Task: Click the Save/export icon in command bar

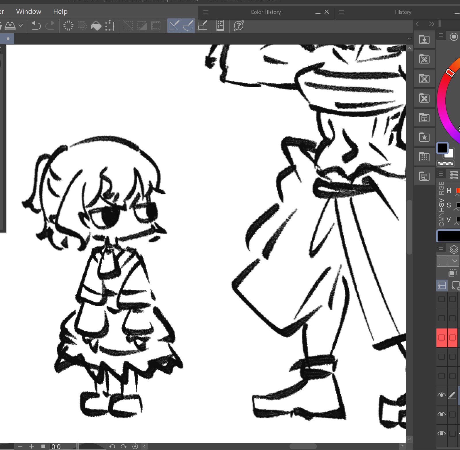Action: point(10,26)
